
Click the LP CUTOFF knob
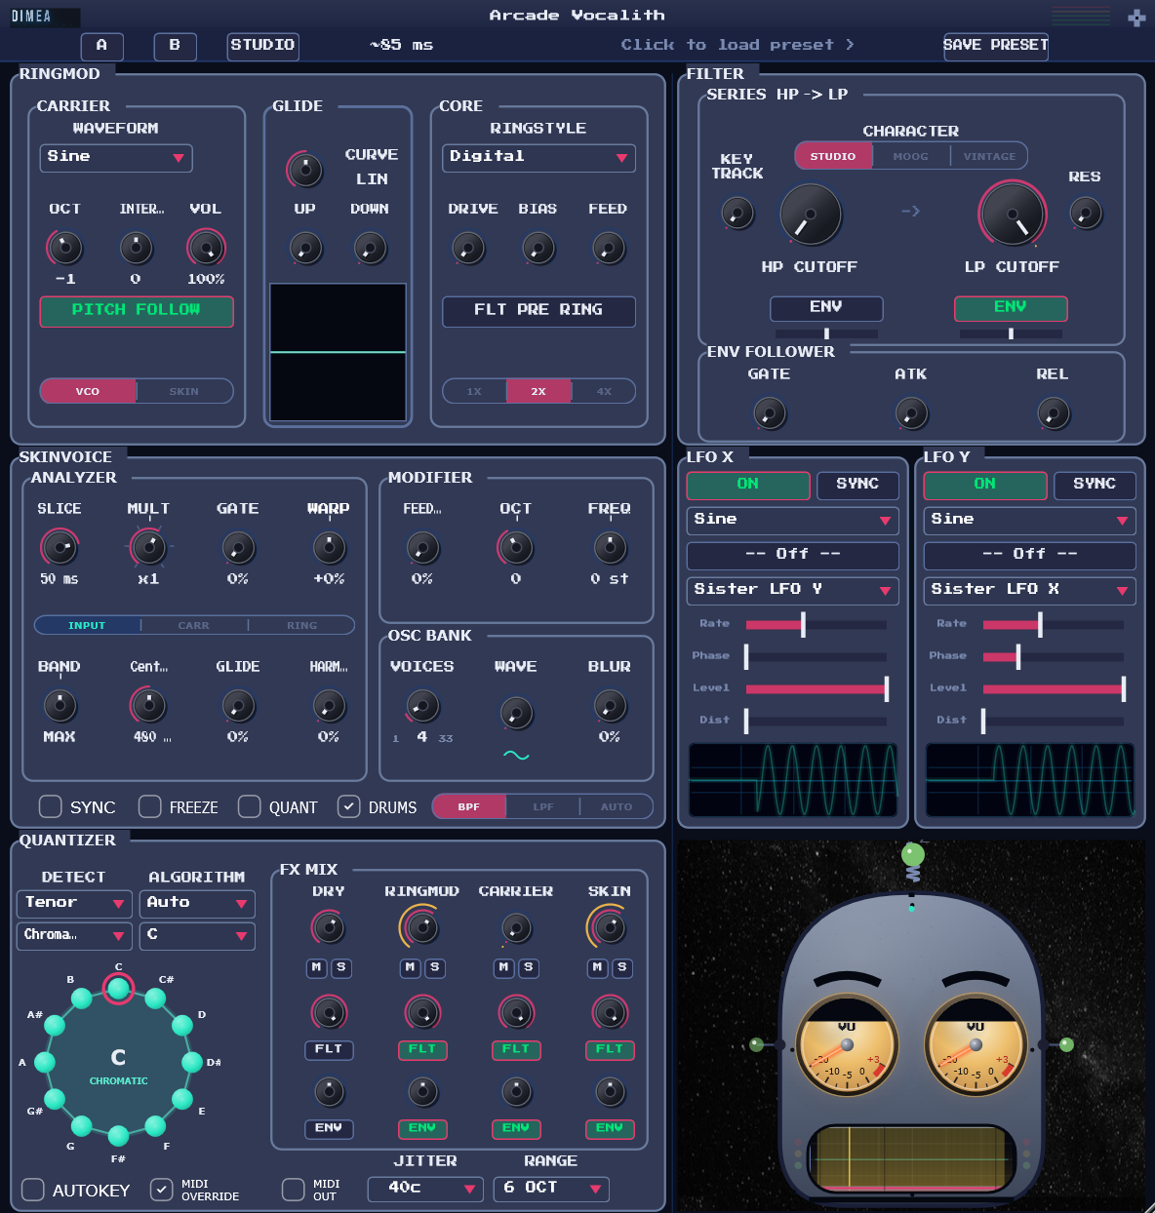(x=1013, y=215)
